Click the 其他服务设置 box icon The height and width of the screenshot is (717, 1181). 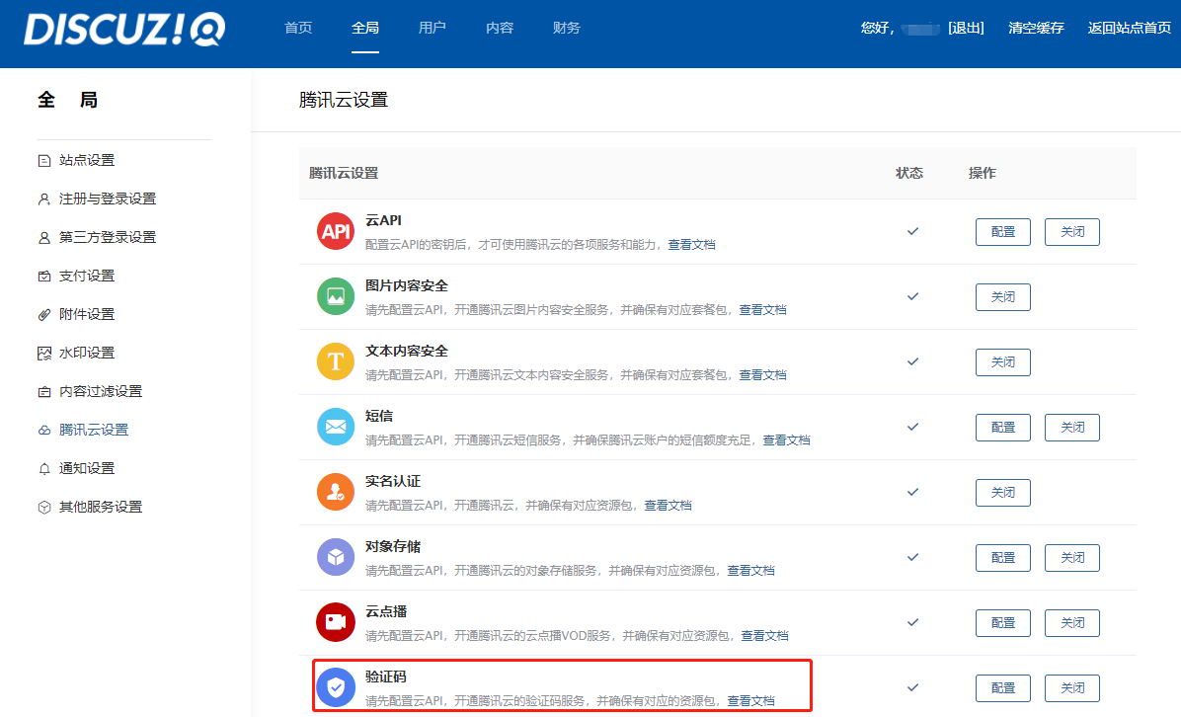pyautogui.click(x=44, y=507)
